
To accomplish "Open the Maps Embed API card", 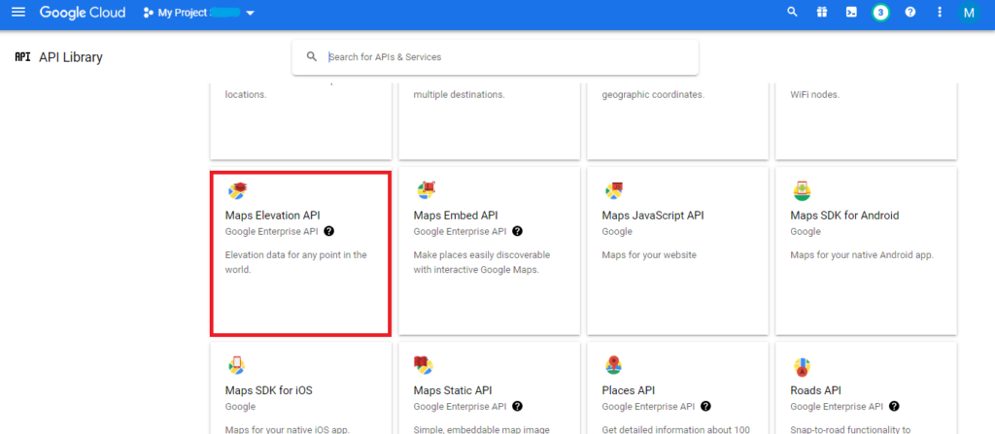I will [x=490, y=251].
